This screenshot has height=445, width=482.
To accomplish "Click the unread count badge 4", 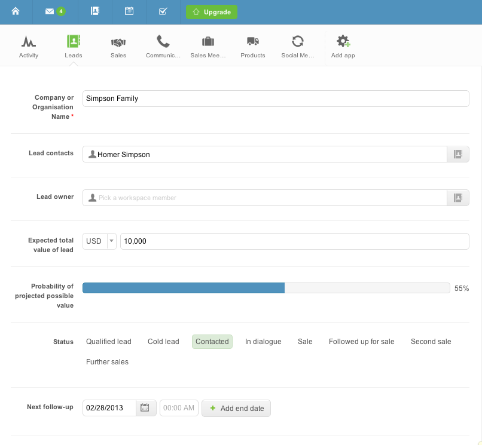I will coord(61,11).
